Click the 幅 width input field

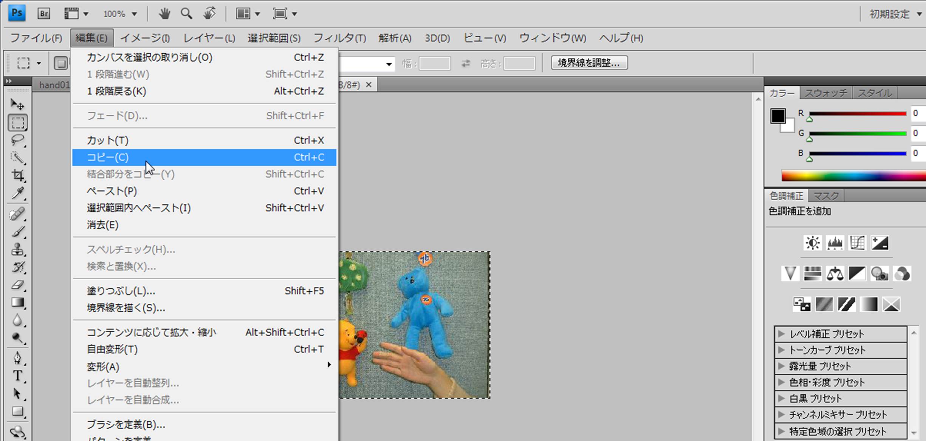click(435, 63)
